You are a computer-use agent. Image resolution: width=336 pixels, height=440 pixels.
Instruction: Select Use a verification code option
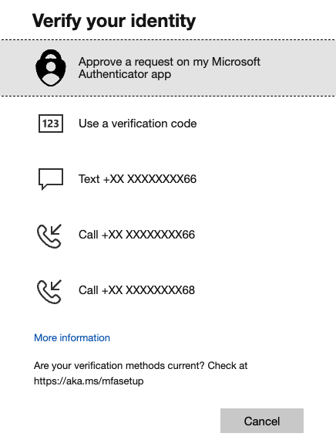click(x=168, y=124)
